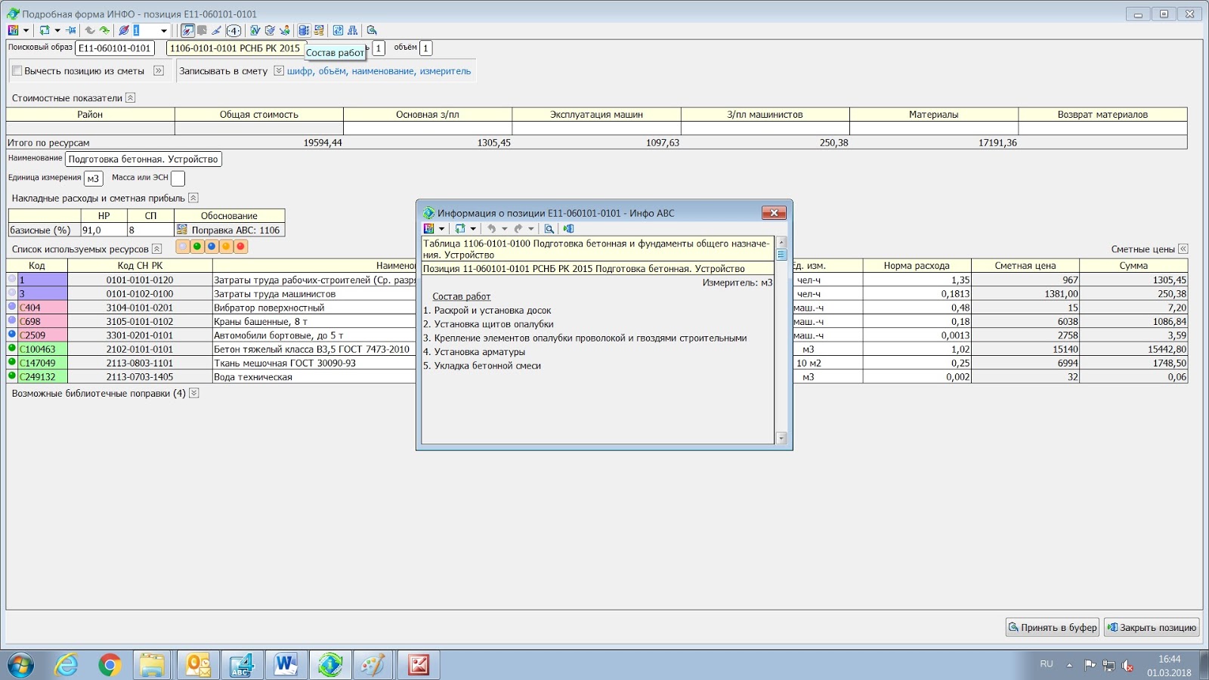Click the 'Принять в буфер' button
This screenshot has width=1209, height=680.
coord(1053,627)
